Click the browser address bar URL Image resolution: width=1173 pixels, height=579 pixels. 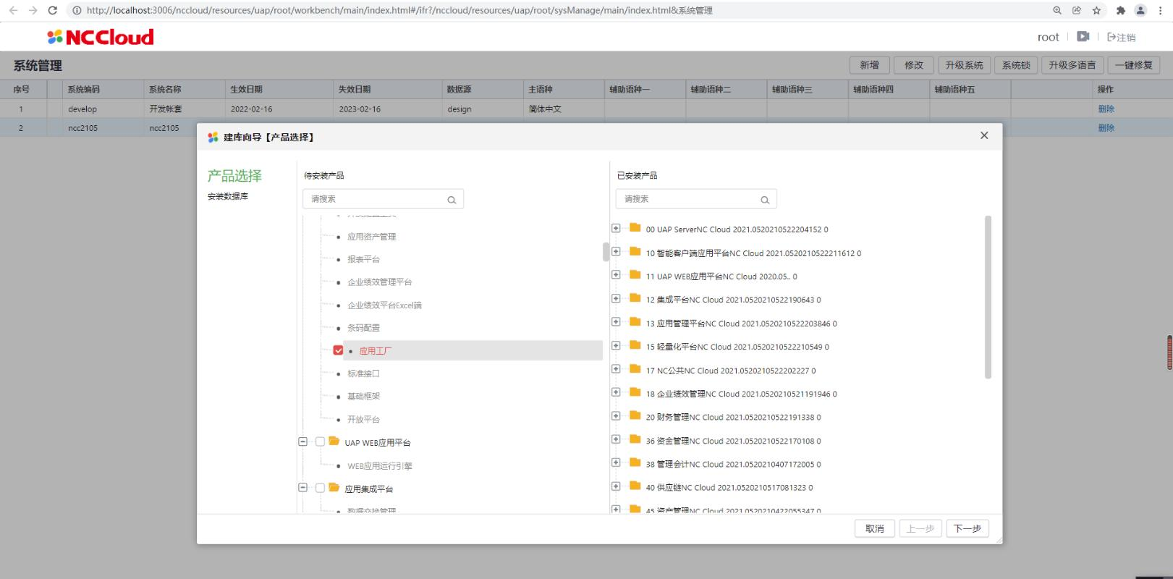(x=399, y=10)
